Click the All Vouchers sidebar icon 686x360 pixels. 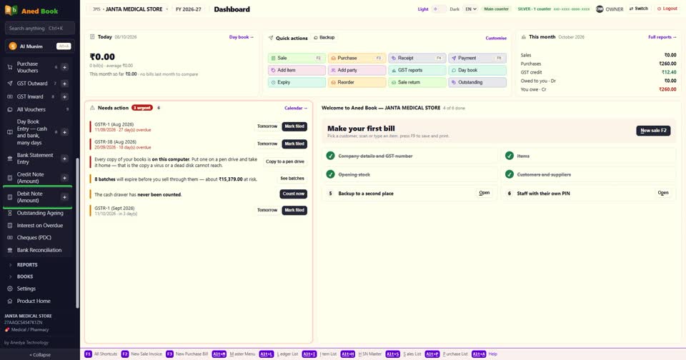[x=9, y=110]
